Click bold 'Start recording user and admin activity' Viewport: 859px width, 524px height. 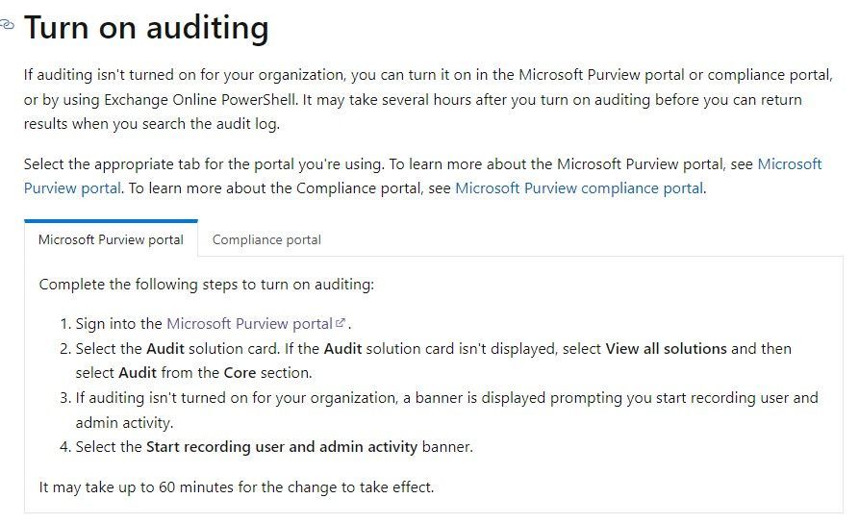[282, 446]
